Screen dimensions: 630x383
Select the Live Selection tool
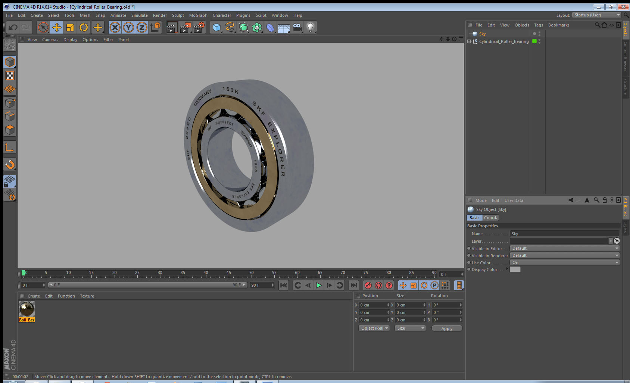click(43, 27)
